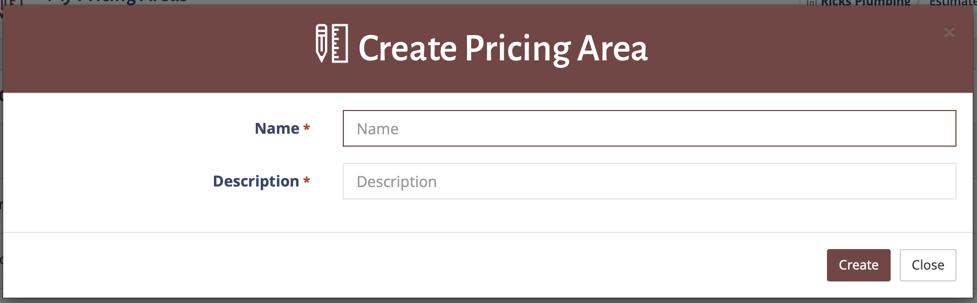Screen dimensions: 977x303
Task: Click the blank area left of the Name label
Action: point(124,128)
